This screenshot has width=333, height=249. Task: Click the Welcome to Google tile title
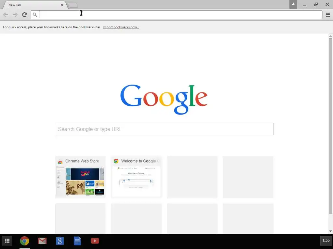(140, 161)
